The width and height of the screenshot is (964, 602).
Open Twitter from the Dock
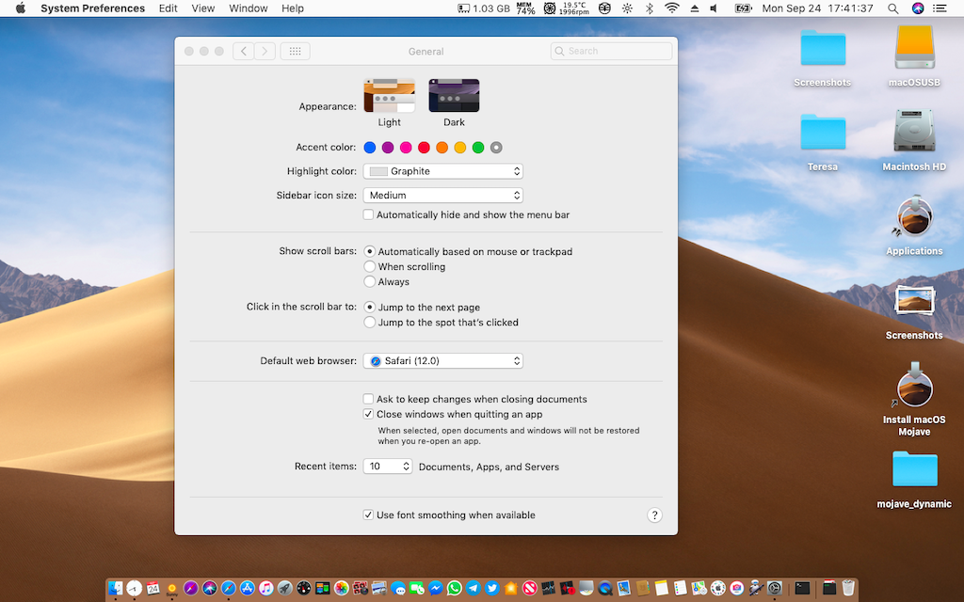(491, 588)
